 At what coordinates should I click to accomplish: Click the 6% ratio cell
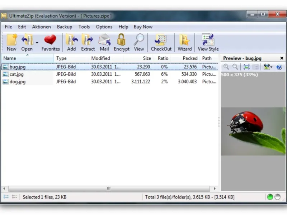coord(164,74)
